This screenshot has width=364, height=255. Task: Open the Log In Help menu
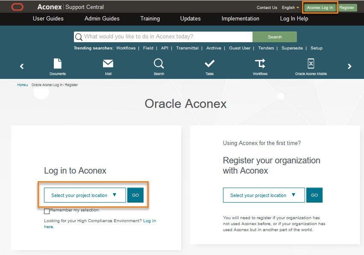294,18
